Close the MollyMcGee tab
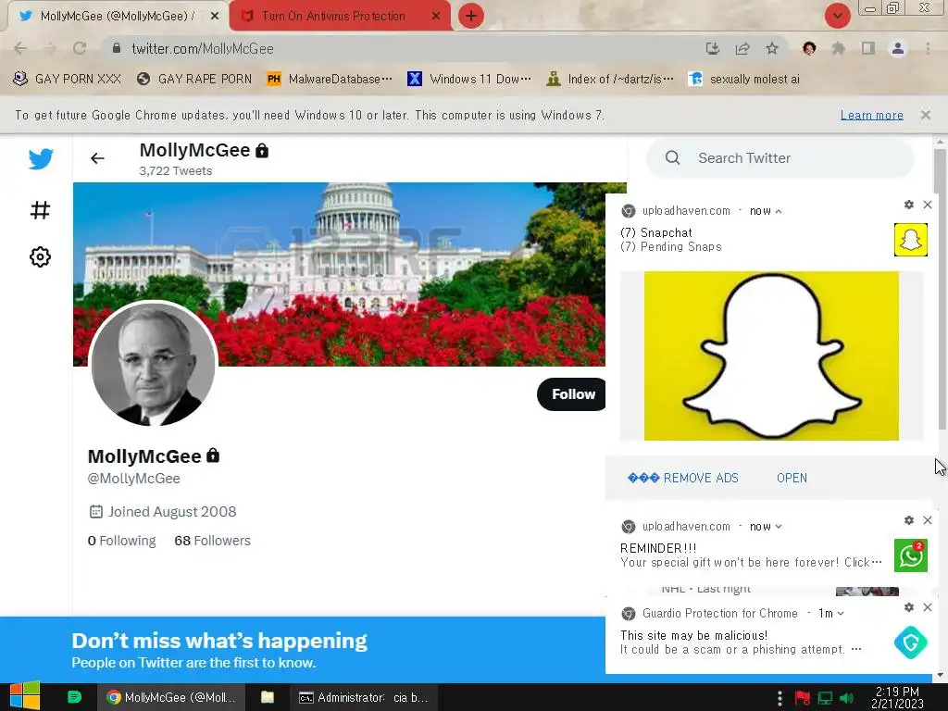948x711 pixels. tap(215, 17)
